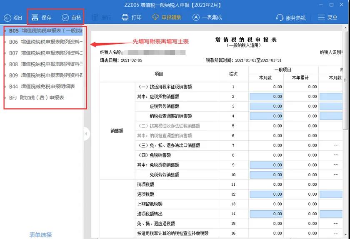Viewport: 350px width, 239px height.
Task: Click the partially visible field right of 进项税额转出 row 14
Action: point(331,214)
